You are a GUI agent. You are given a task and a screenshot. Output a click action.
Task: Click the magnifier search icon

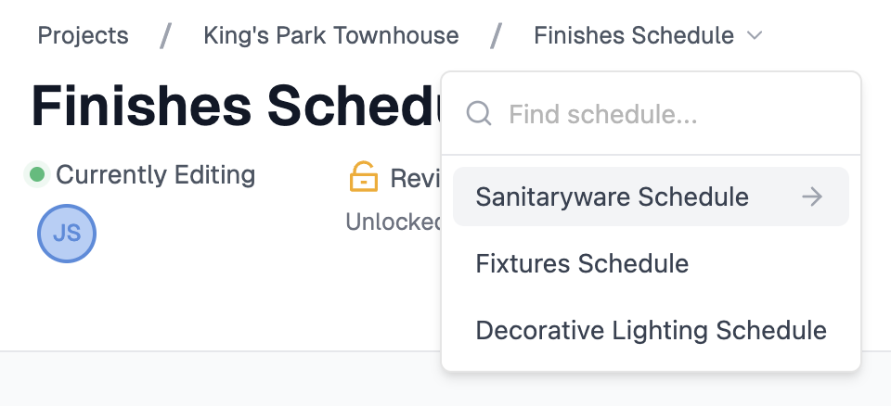pyautogui.click(x=479, y=114)
